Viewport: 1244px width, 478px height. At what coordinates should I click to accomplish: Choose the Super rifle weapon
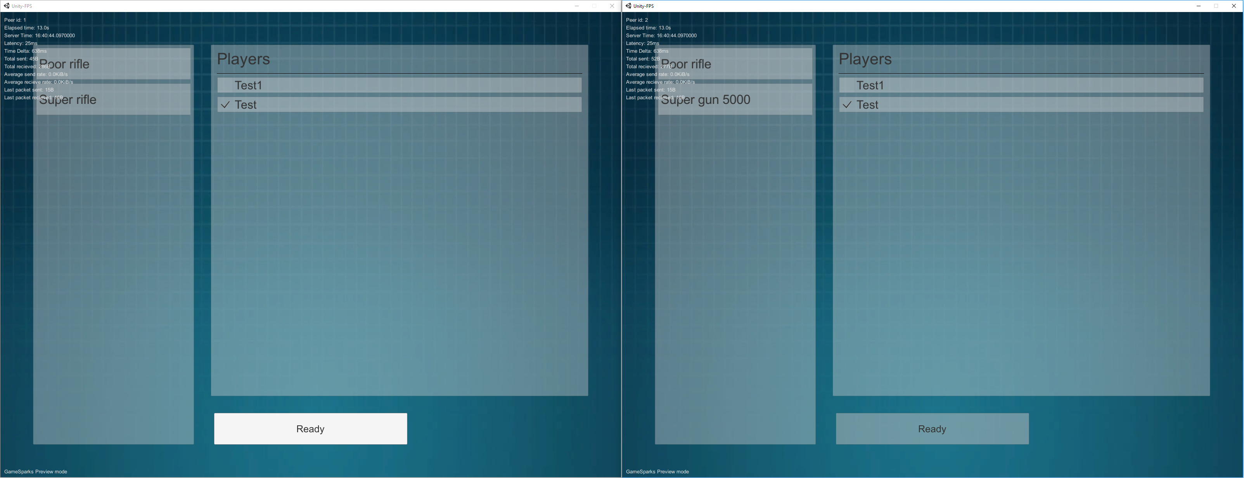[x=114, y=100]
